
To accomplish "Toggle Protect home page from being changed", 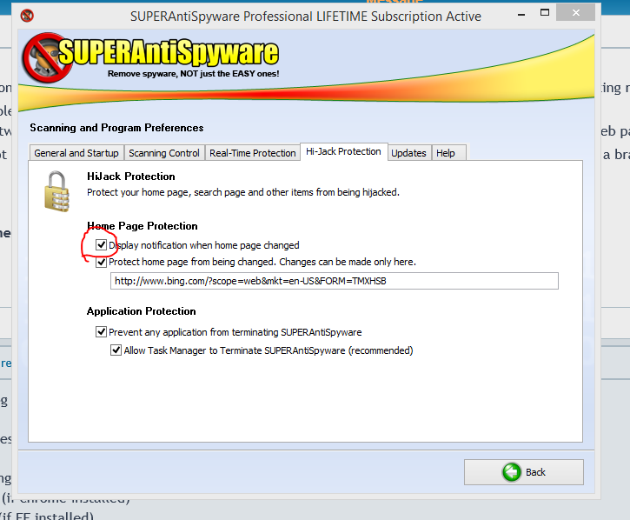I will click(x=101, y=263).
